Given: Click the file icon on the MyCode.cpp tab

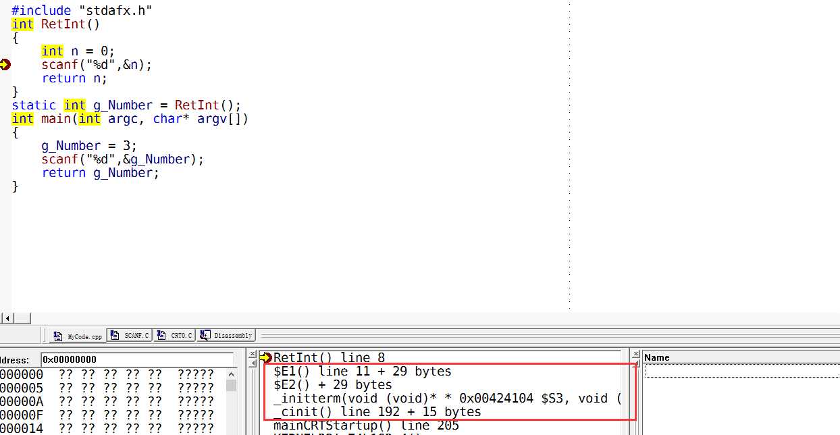Looking at the screenshot, I should click(59, 336).
